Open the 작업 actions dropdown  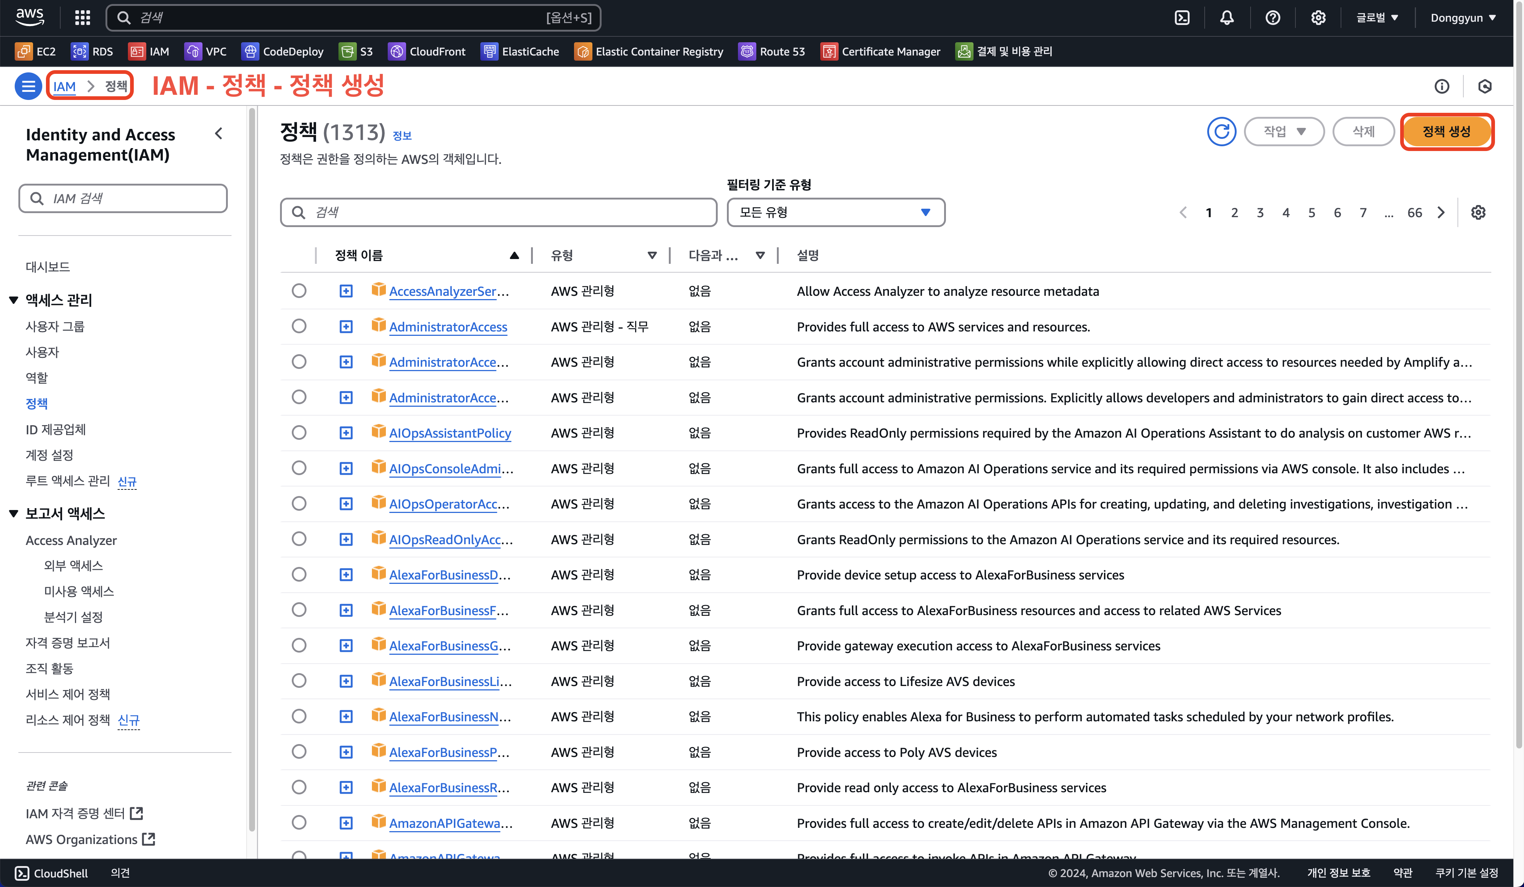[x=1284, y=131]
